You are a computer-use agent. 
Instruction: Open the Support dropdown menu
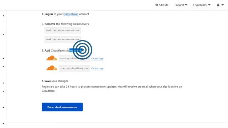(181, 5)
